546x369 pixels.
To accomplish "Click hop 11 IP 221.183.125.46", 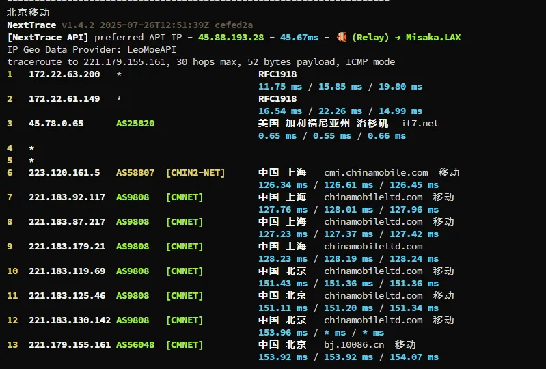I will (x=67, y=296).
